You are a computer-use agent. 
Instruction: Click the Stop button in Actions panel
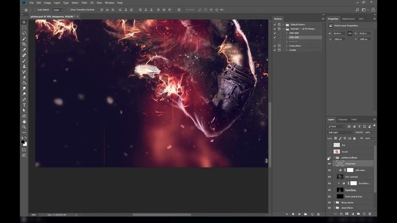click(287, 214)
